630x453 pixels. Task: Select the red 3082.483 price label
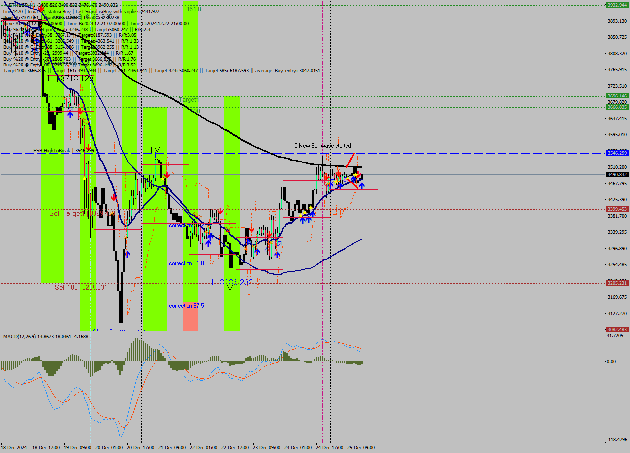point(617,330)
